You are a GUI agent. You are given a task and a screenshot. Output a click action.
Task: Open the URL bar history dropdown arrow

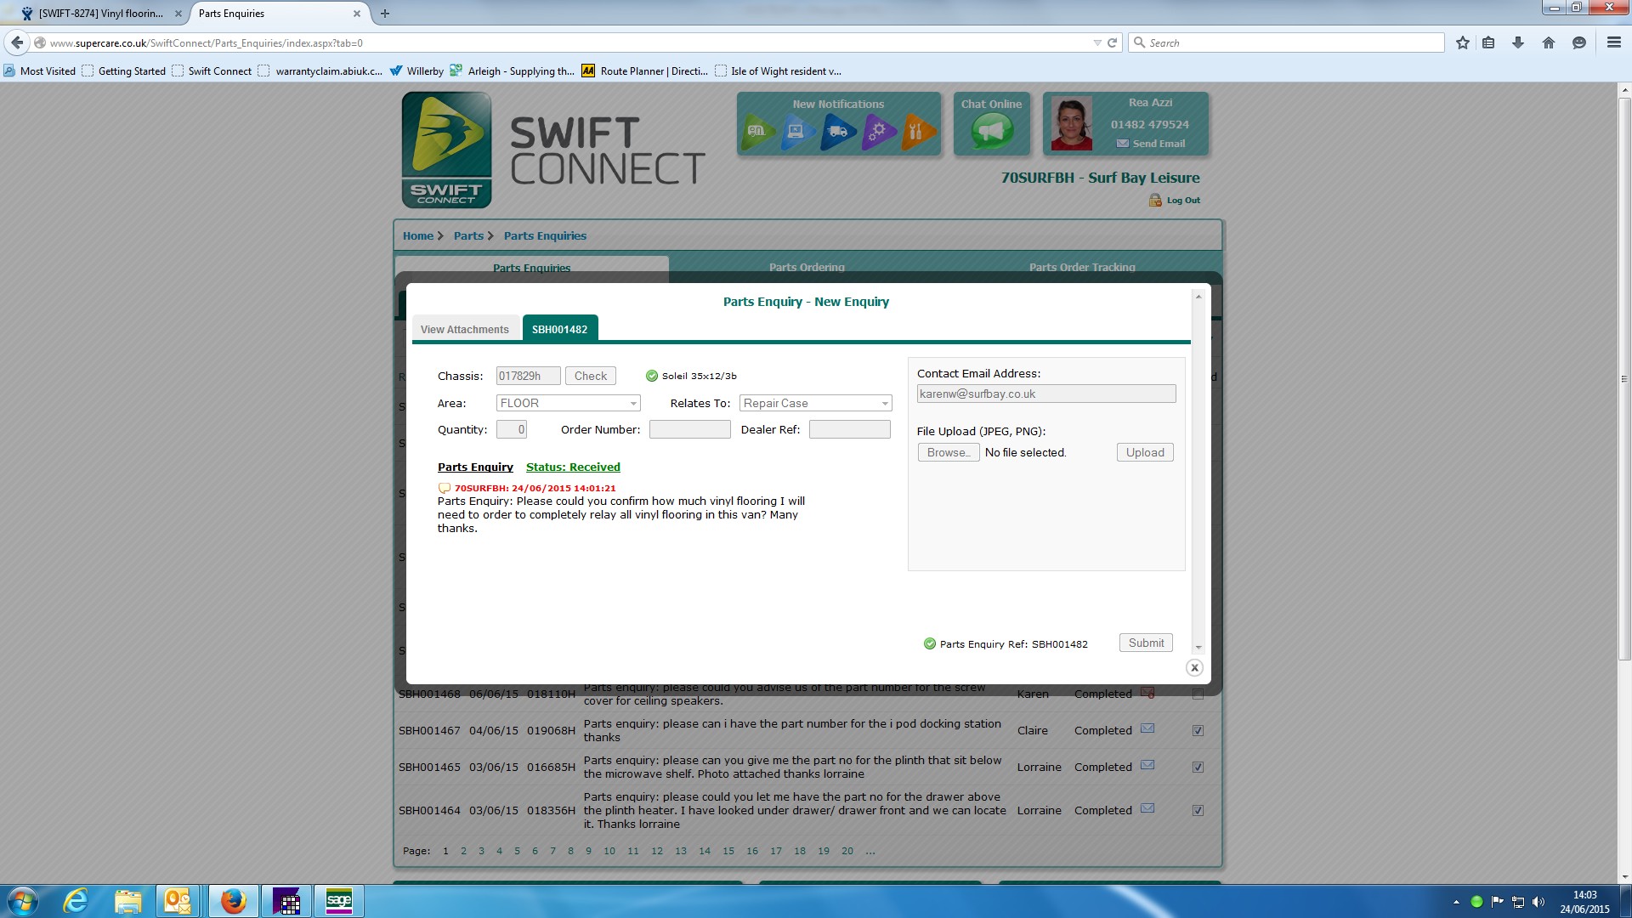pyautogui.click(x=1096, y=42)
